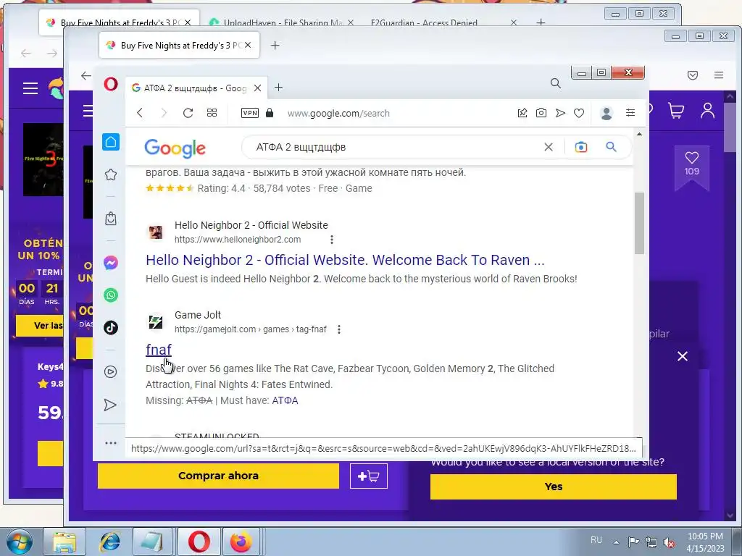Viewport: 742px width, 556px height.
Task: Click the Google page vertical scrollbar
Action: point(639,223)
